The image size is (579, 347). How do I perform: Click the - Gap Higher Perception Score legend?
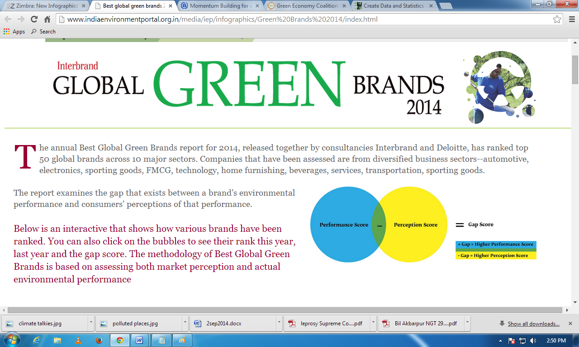tap(496, 255)
